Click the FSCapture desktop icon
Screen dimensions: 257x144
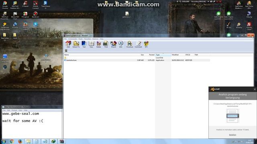[25, 15]
